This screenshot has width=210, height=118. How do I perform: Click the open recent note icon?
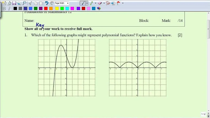click(9, 3)
